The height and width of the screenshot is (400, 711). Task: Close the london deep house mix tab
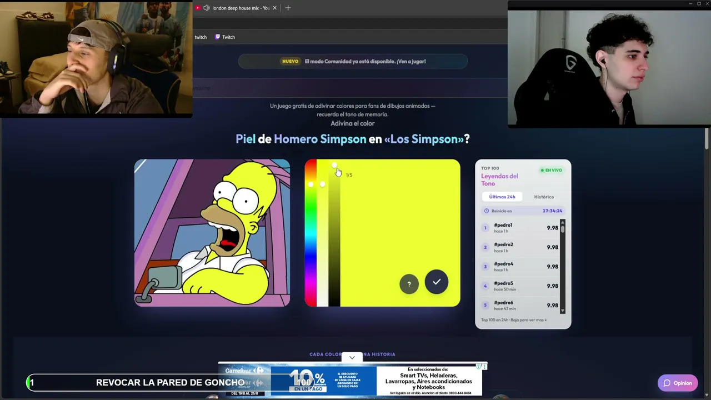click(x=274, y=8)
